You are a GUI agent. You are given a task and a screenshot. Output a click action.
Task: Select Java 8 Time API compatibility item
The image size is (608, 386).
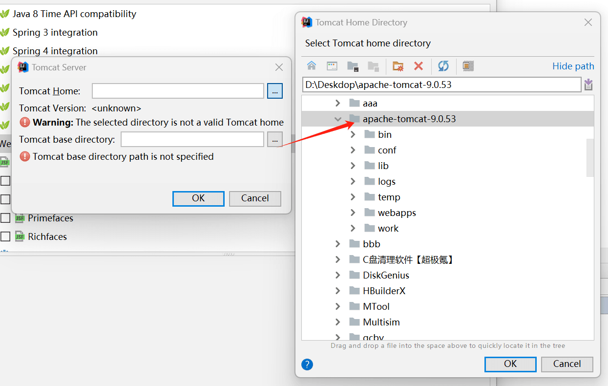click(x=74, y=14)
